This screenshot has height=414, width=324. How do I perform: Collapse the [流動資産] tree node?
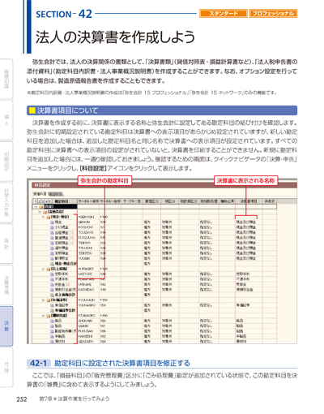(40, 212)
